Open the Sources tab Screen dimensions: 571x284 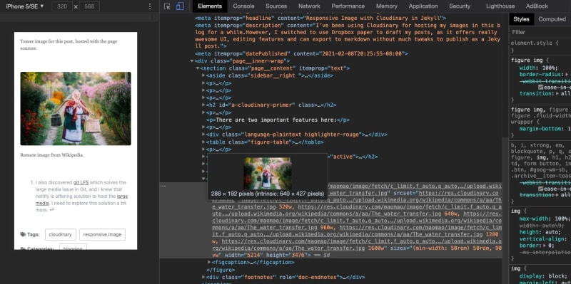click(276, 6)
